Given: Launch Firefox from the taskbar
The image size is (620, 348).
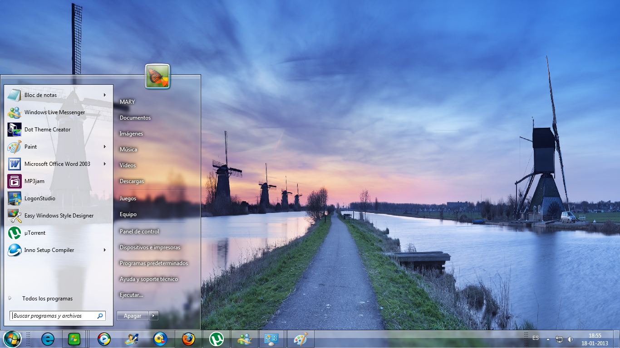Looking at the screenshot, I should tap(188, 338).
